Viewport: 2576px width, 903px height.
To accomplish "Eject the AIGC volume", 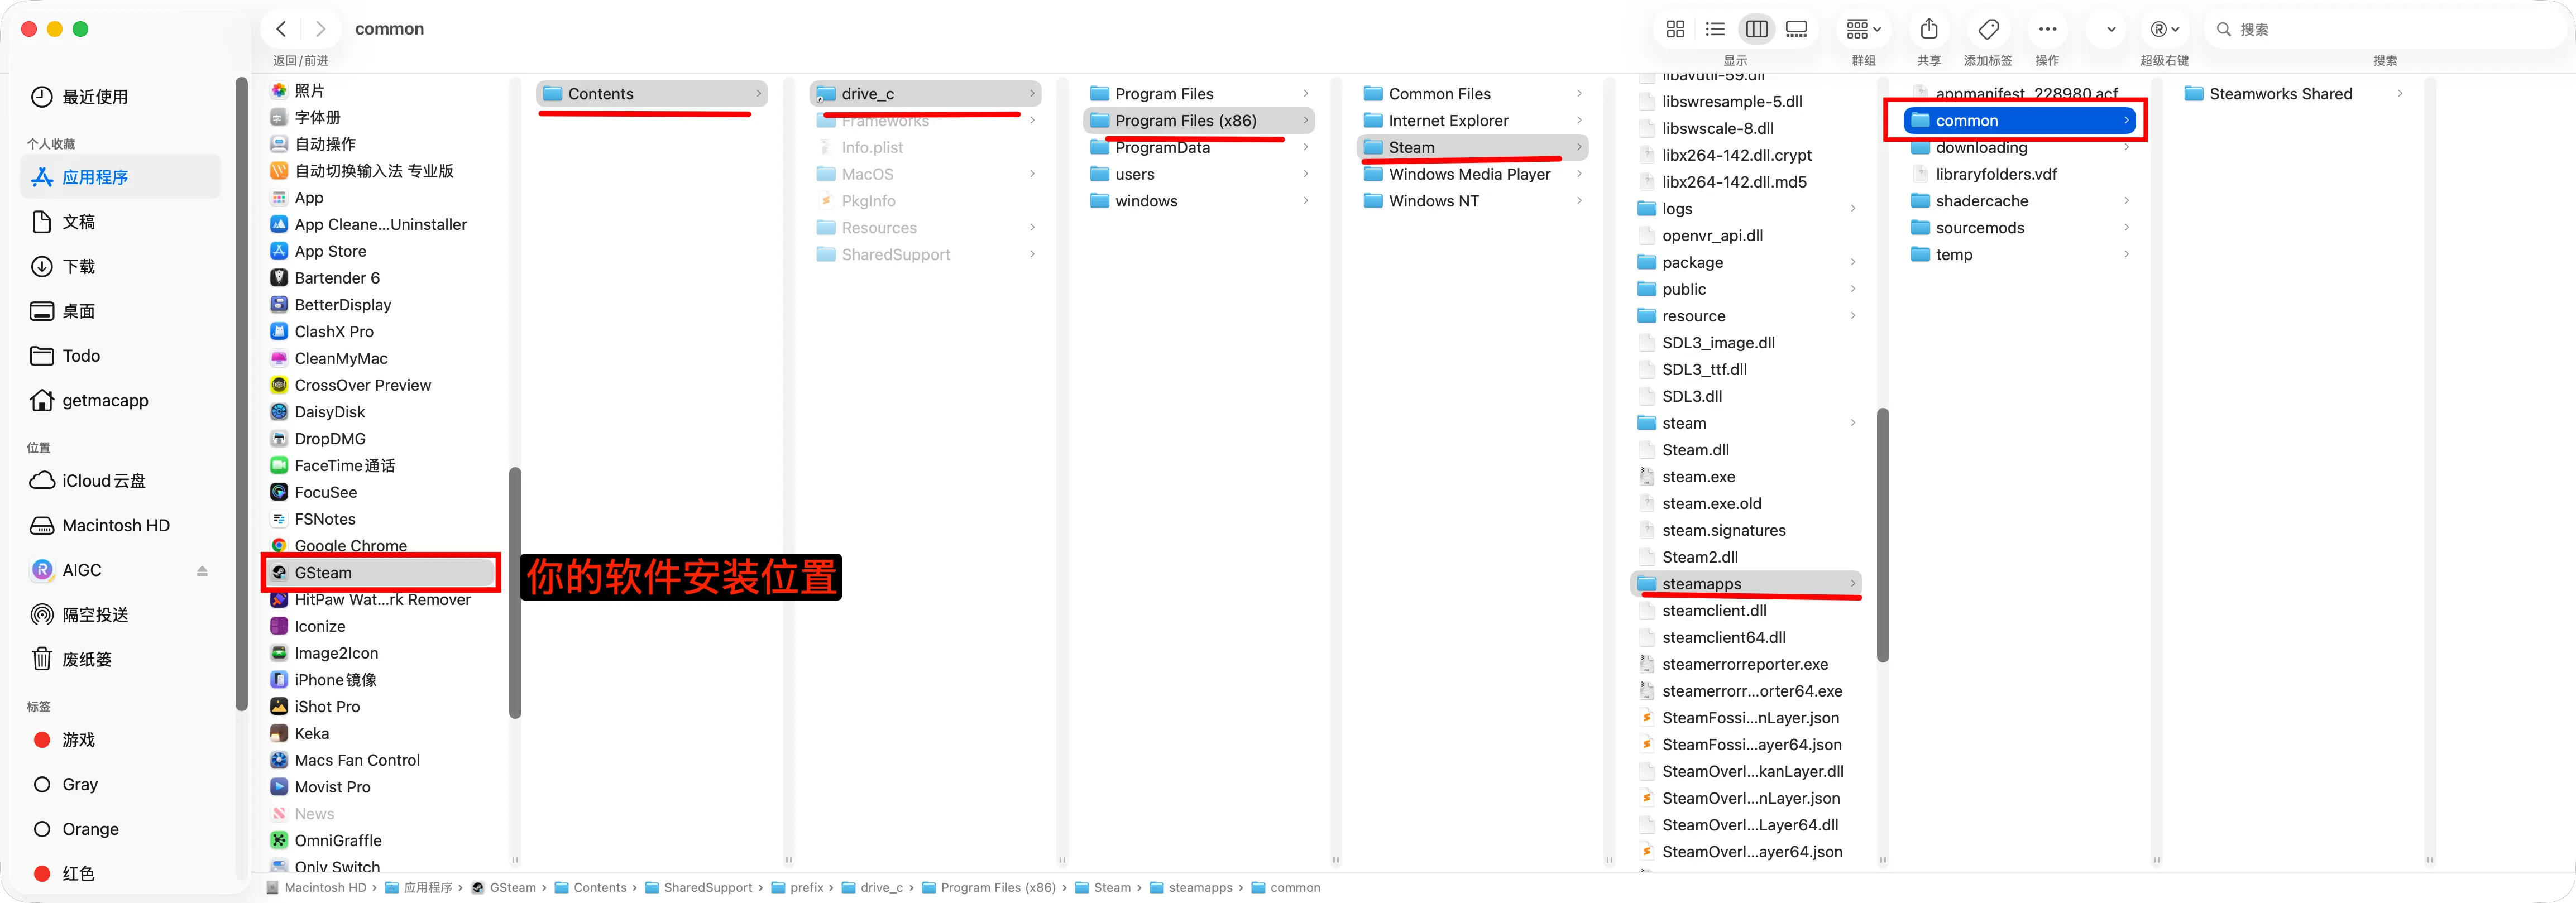I will [x=202, y=571].
